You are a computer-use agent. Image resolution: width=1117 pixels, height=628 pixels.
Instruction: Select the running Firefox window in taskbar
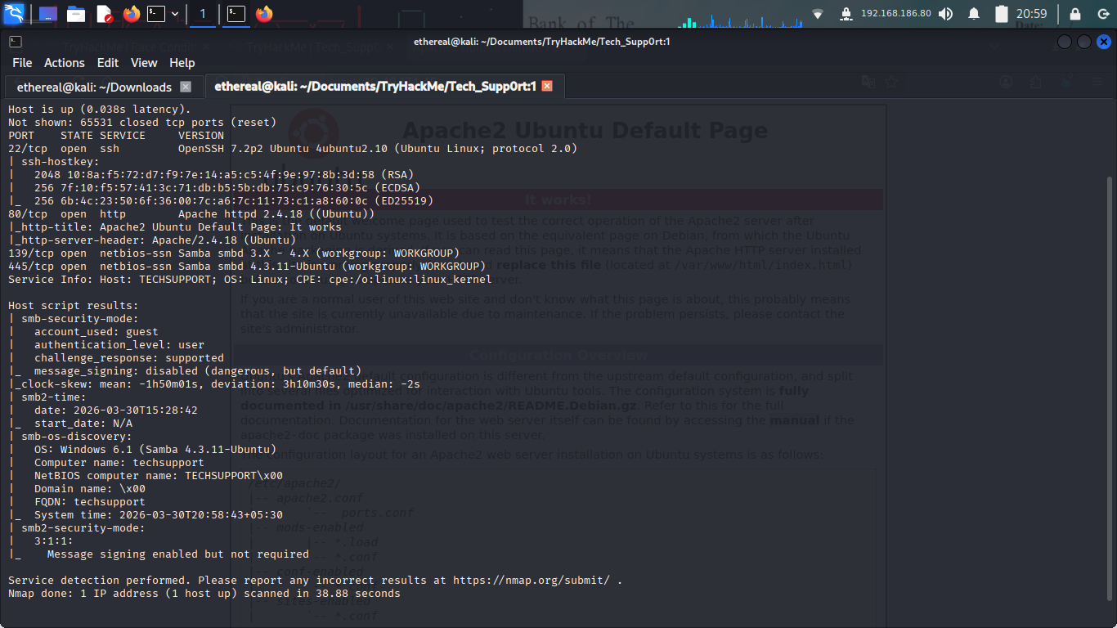(x=263, y=14)
